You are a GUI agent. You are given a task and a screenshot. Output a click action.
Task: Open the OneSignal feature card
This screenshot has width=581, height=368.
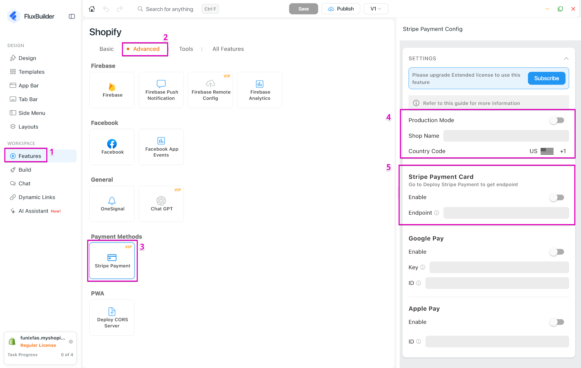112,204
